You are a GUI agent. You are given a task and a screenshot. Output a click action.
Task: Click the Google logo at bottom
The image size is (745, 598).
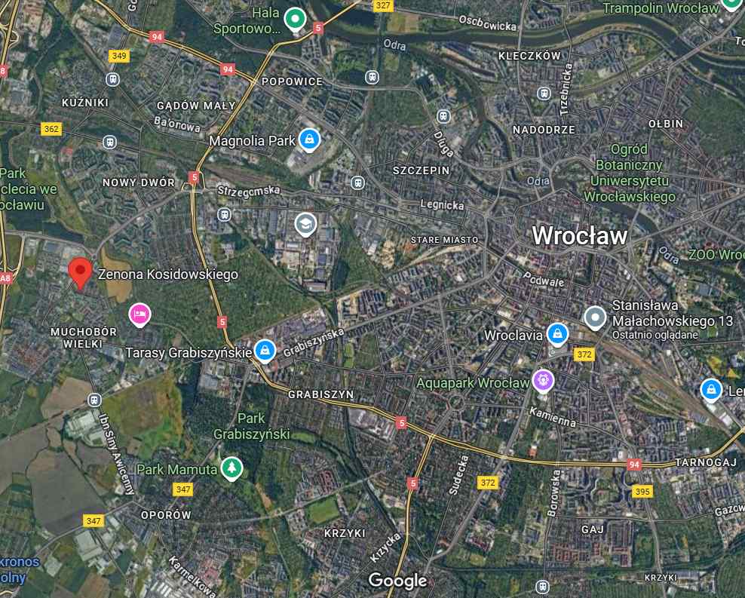pos(397,581)
